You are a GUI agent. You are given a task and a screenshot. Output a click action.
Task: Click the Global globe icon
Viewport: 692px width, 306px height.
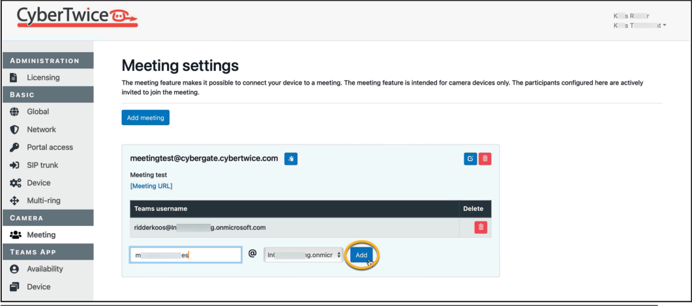point(14,112)
